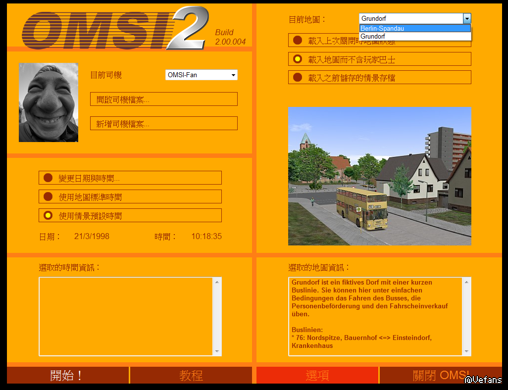Click the 新增司機檔案 button
508x390 pixels.
click(x=163, y=123)
